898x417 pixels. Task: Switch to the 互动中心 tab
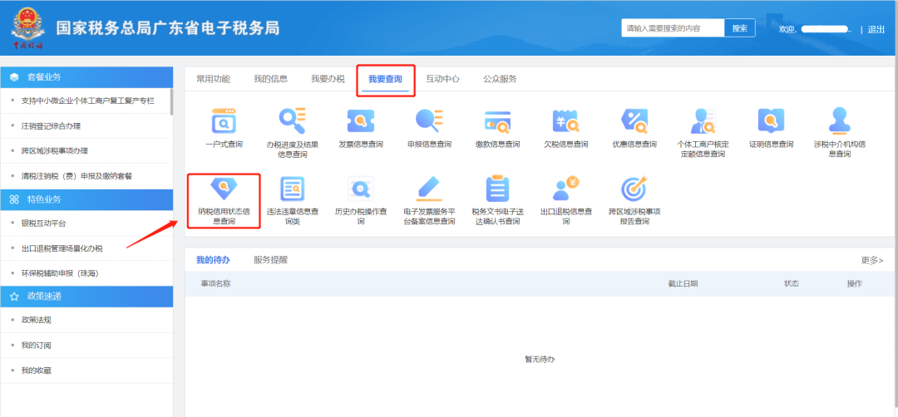(442, 79)
